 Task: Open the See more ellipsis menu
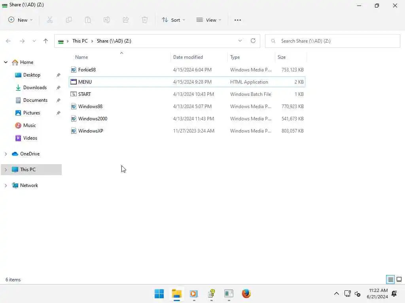(x=237, y=20)
